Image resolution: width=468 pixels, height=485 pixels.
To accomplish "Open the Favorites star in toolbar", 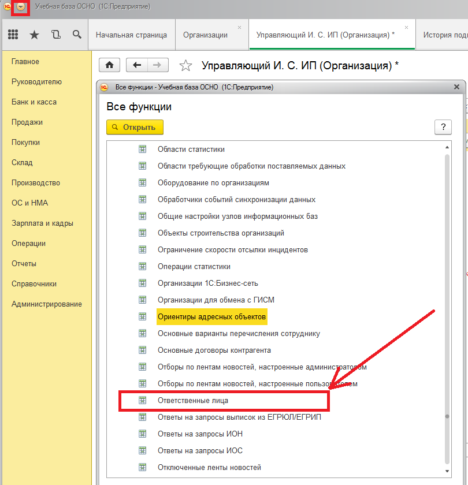I will 34,35.
